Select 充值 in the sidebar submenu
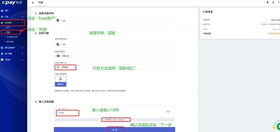This screenshot has height=132, width=280. point(8,32)
